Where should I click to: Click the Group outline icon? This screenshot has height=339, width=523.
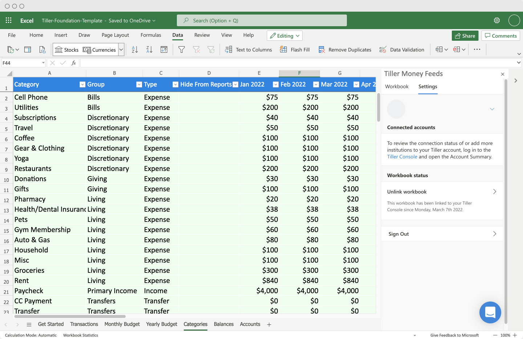click(439, 49)
